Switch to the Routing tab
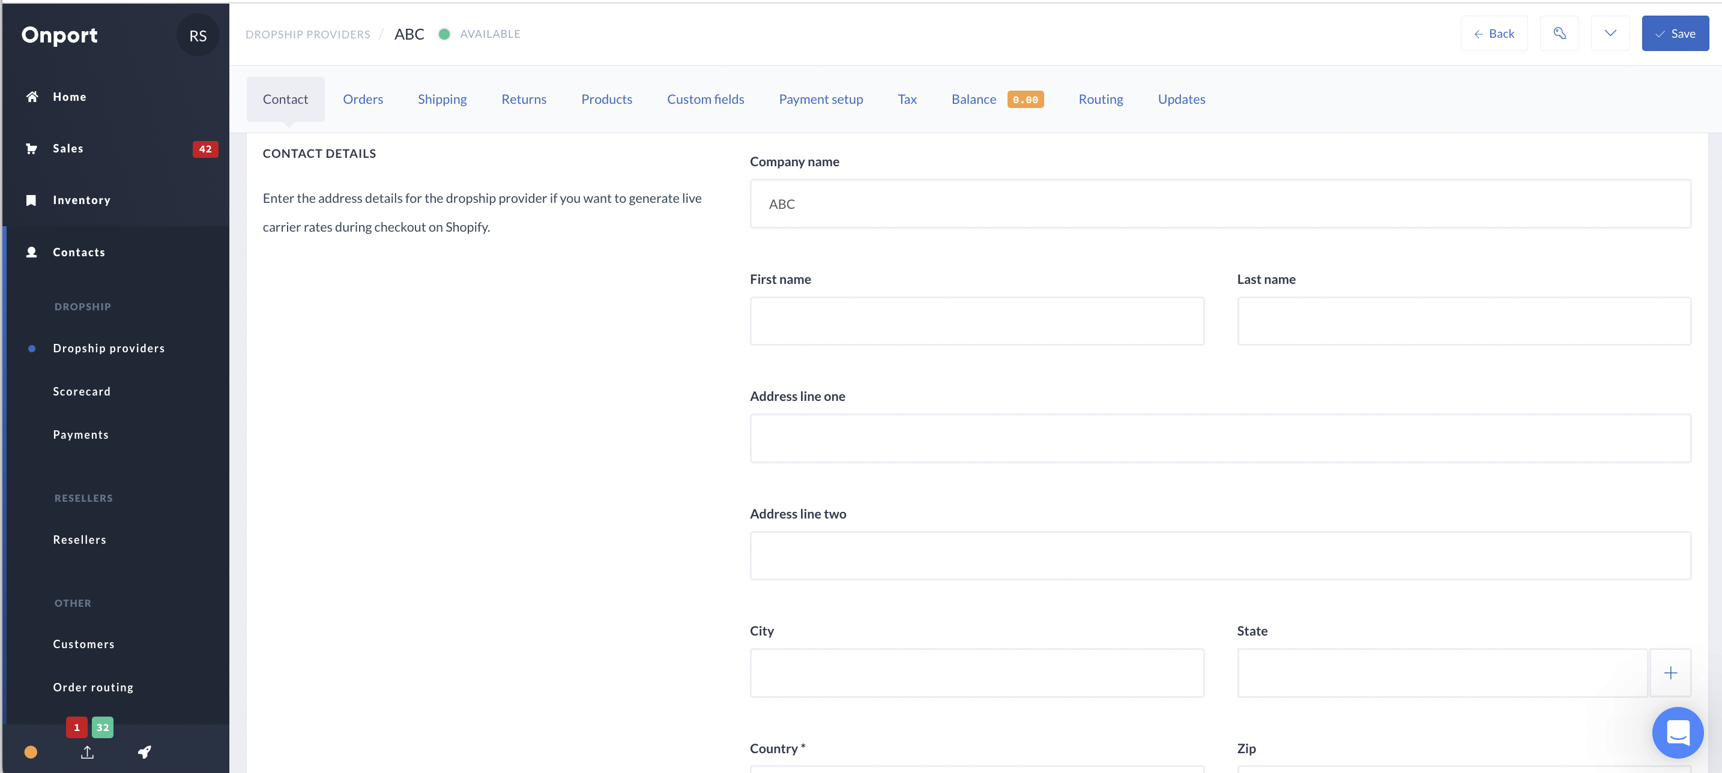 pos(1101,99)
